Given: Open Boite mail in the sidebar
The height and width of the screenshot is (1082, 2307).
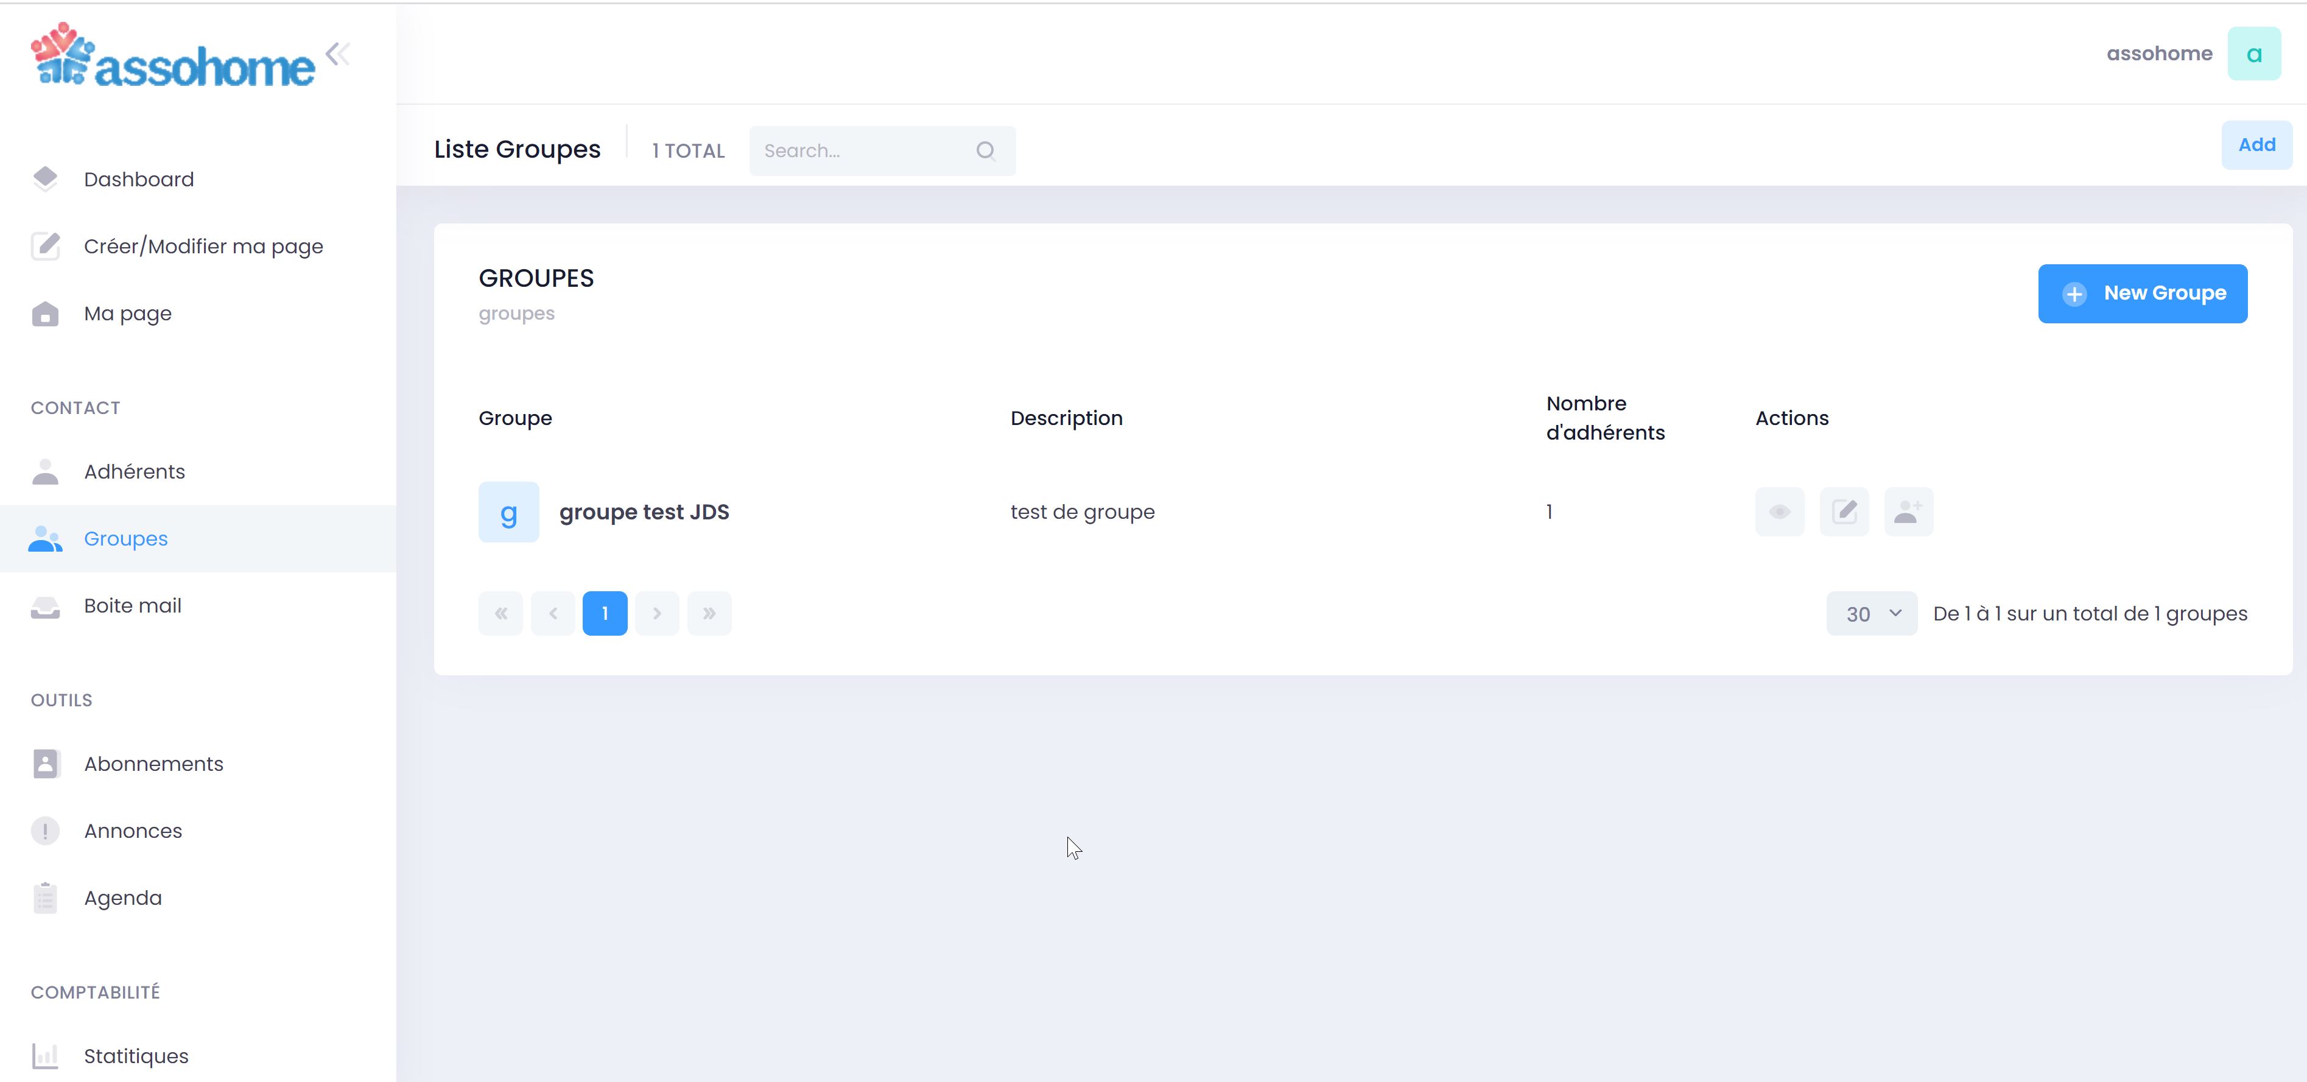Looking at the screenshot, I should point(133,605).
